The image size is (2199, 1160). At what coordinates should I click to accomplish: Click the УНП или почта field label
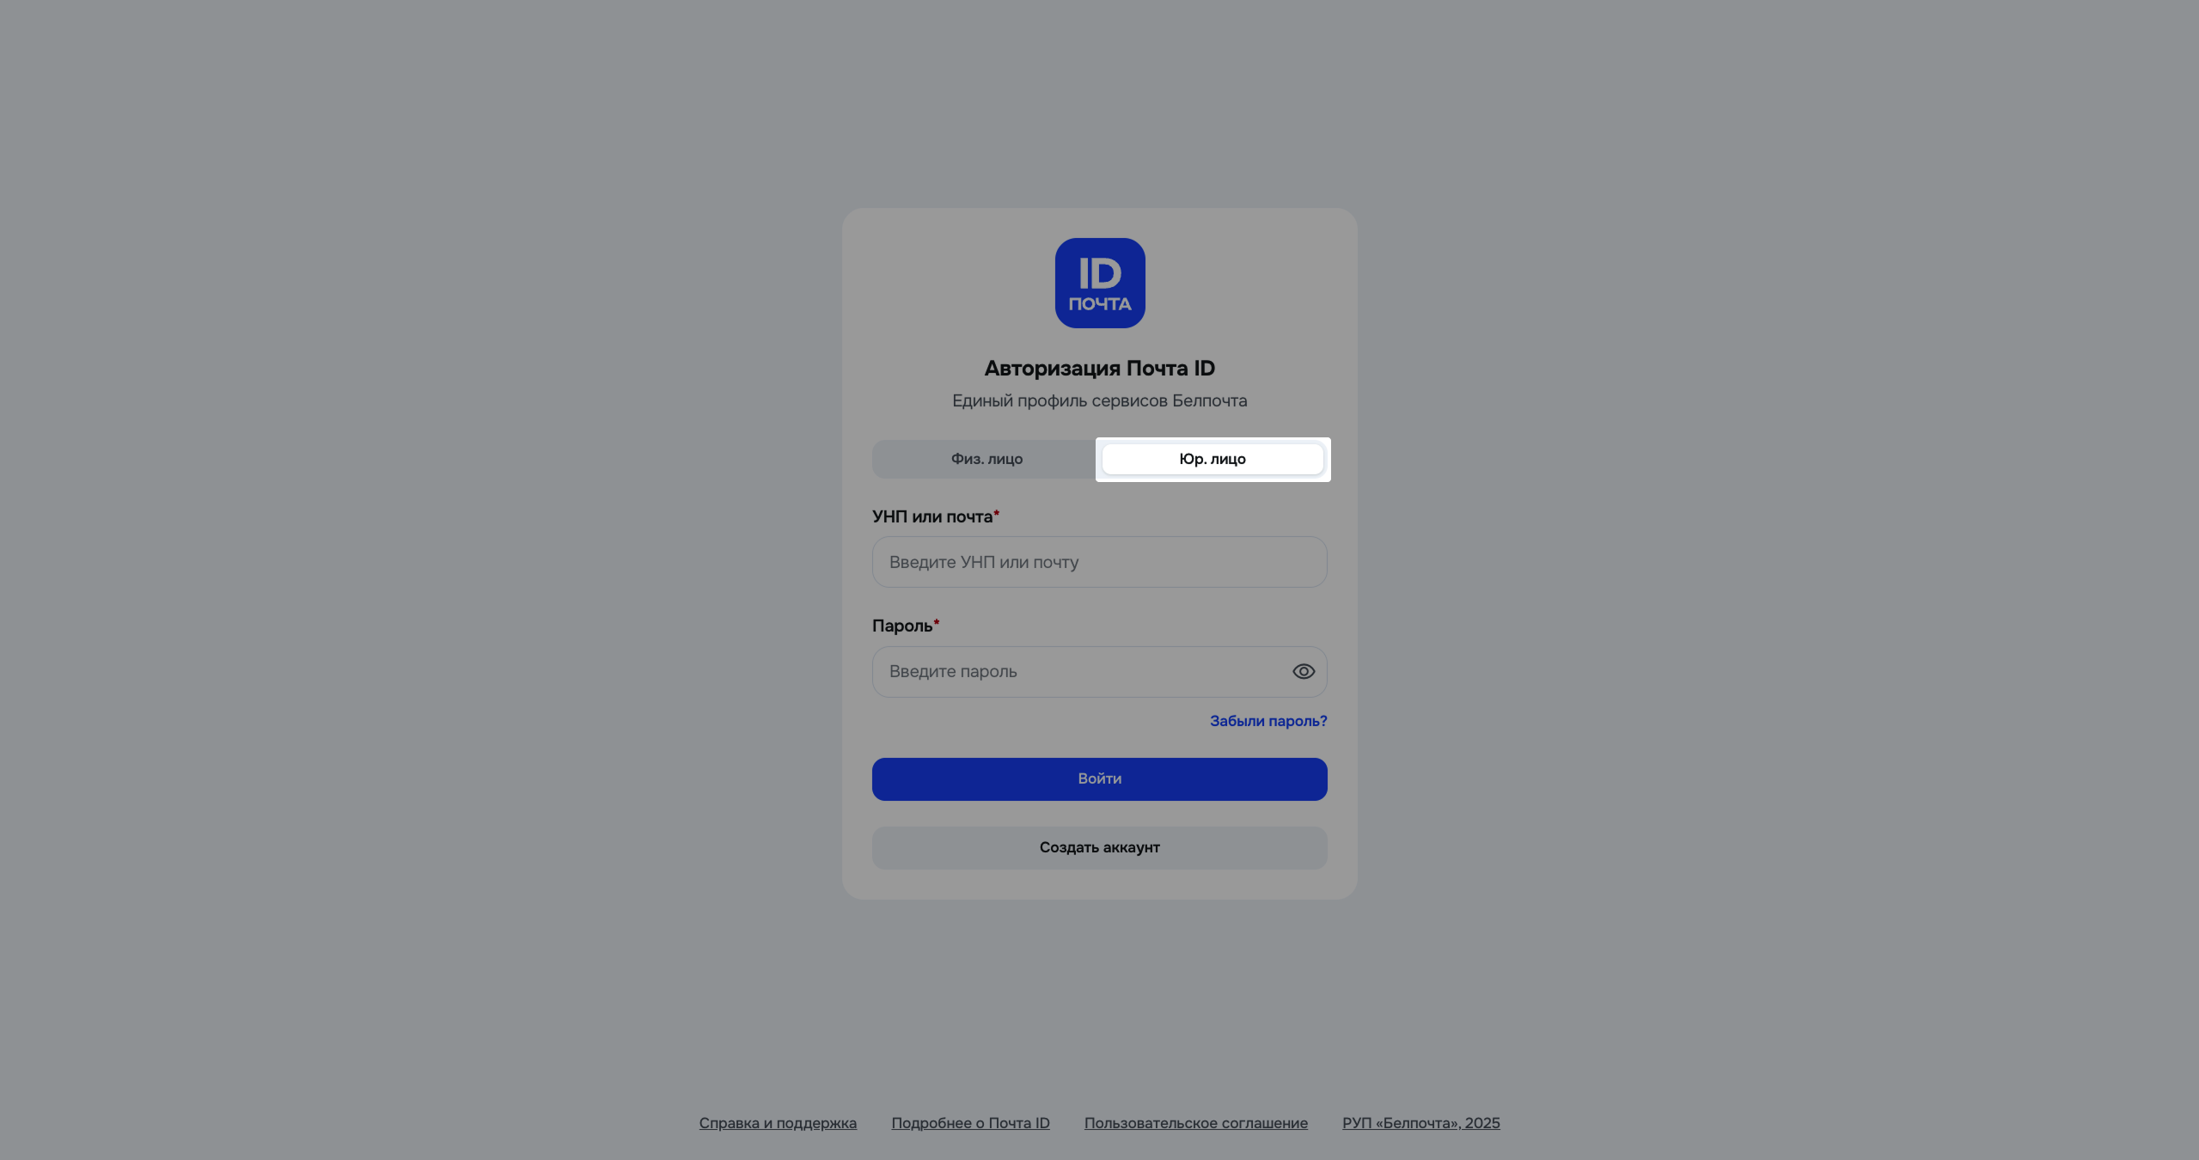tap(932, 516)
